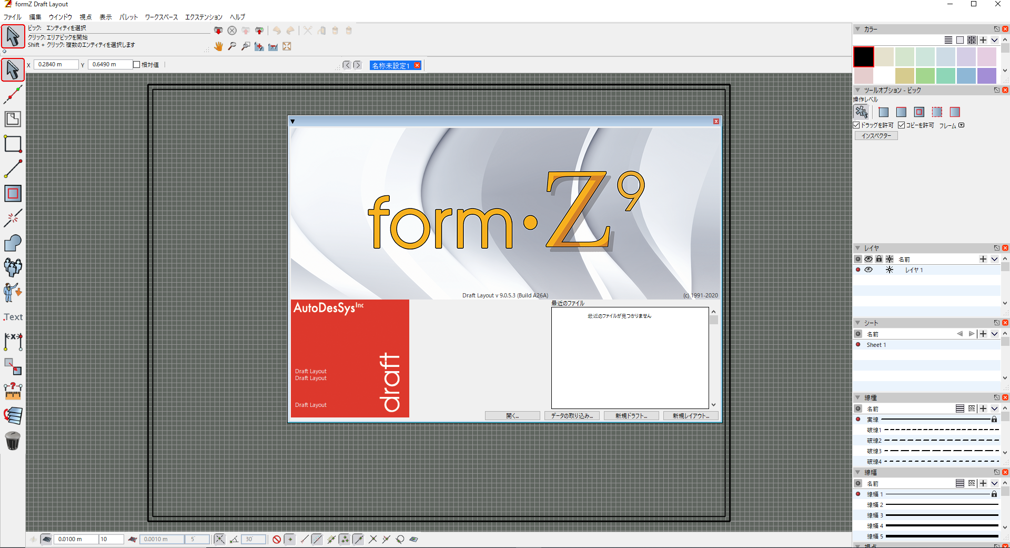Select the Measure ruler tool

(x=13, y=391)
